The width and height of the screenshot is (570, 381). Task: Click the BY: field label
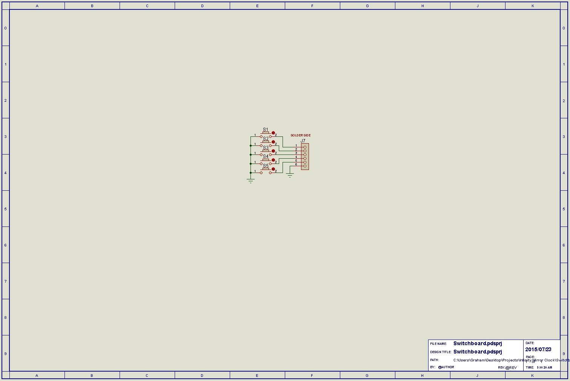point(432,367)
